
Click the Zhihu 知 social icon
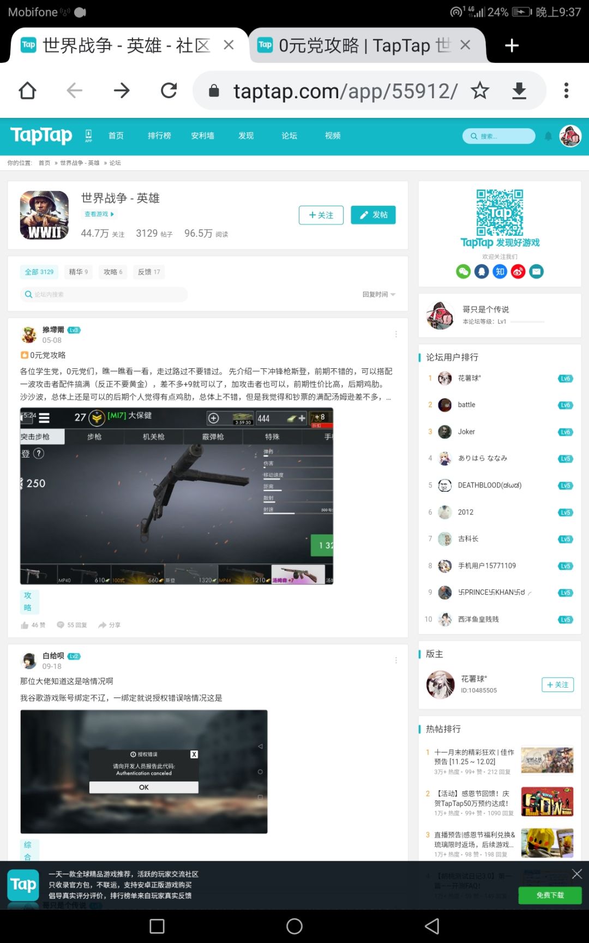pos(500,271)
